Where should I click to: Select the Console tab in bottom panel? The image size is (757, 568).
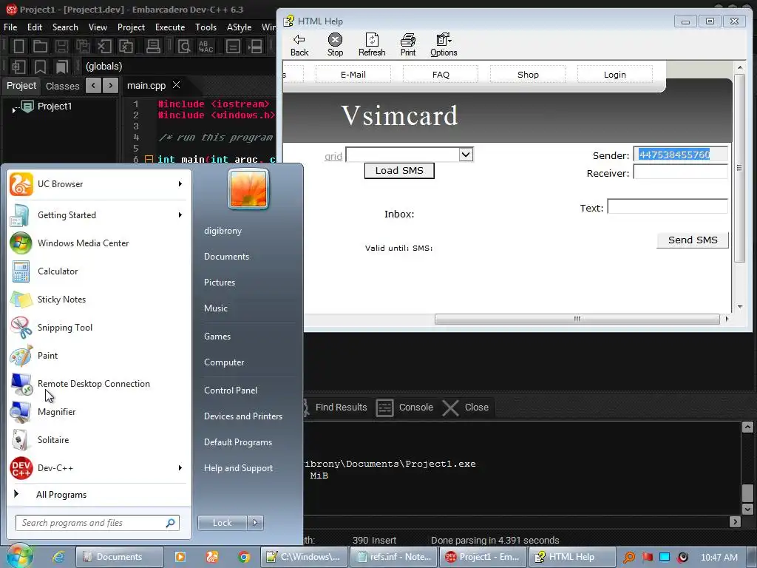[404, 408]
